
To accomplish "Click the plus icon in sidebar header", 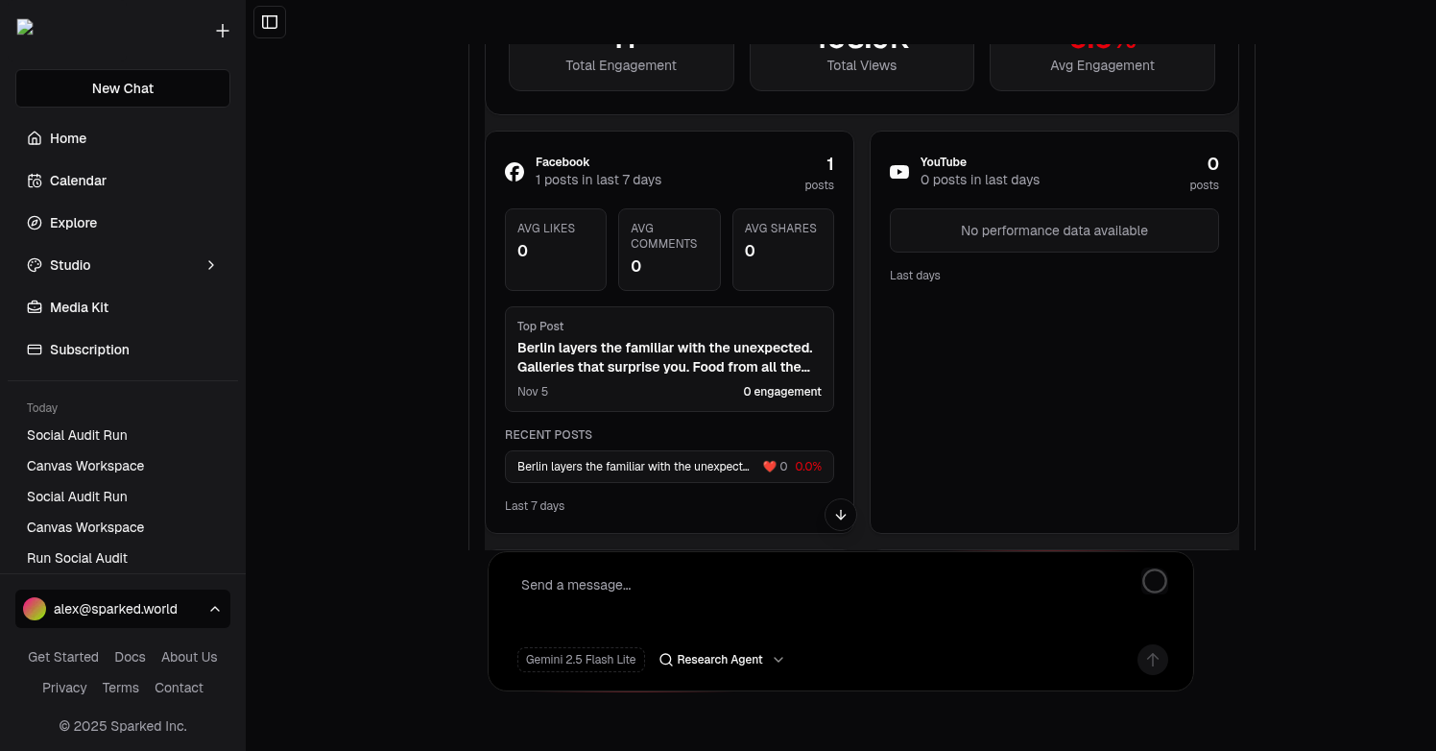I will coord(223,31).
